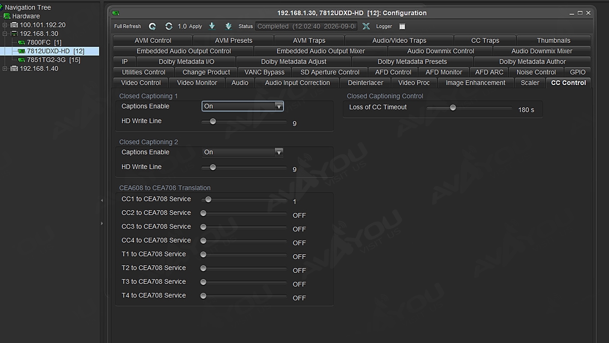The height and width of the screenshot is (343, 609).
Task: Click the Full Refresh circular arrow icon
Action: (x=152, y=26)
